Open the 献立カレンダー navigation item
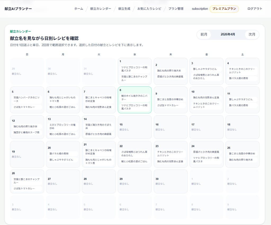 click(x=101, y=9)
